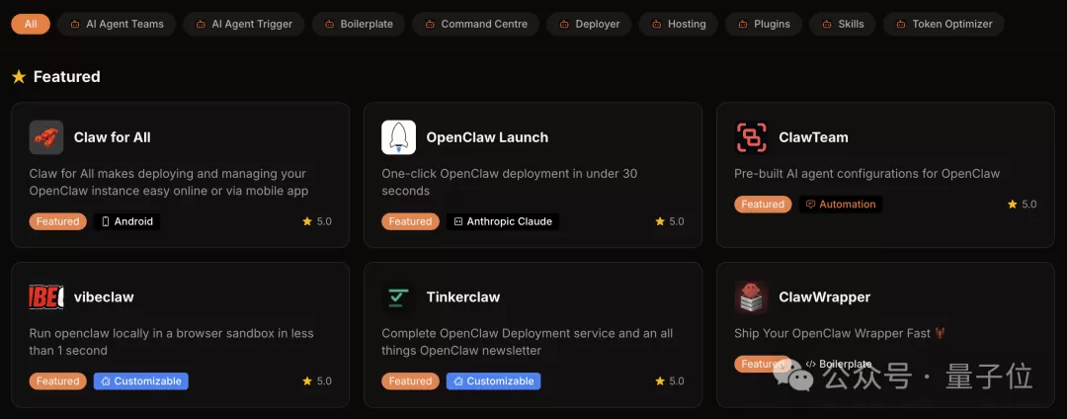Screen dimensions: 1067x419
Task: Click the ClawWrapper logo icon
Action: coord(751,297)
